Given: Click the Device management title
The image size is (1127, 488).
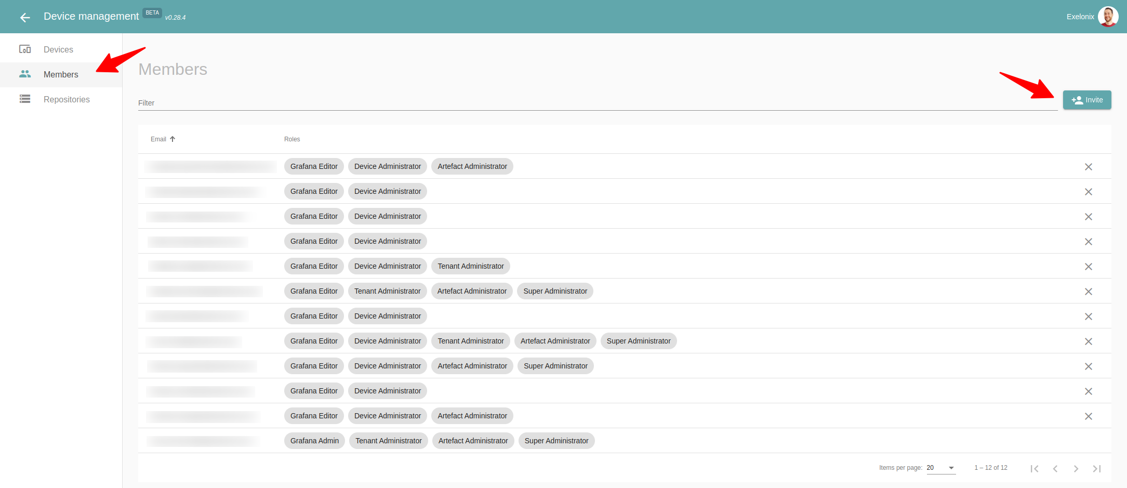Looking at the screenshot, I should point(91,16).
